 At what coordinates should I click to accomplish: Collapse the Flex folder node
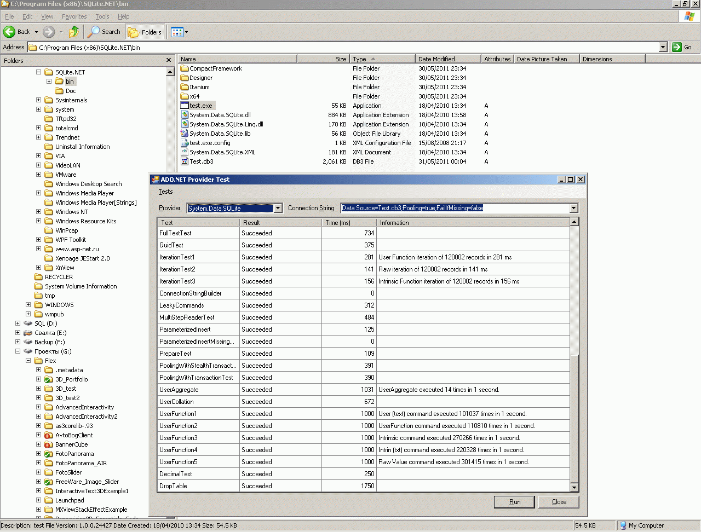[x=28, y=361]
